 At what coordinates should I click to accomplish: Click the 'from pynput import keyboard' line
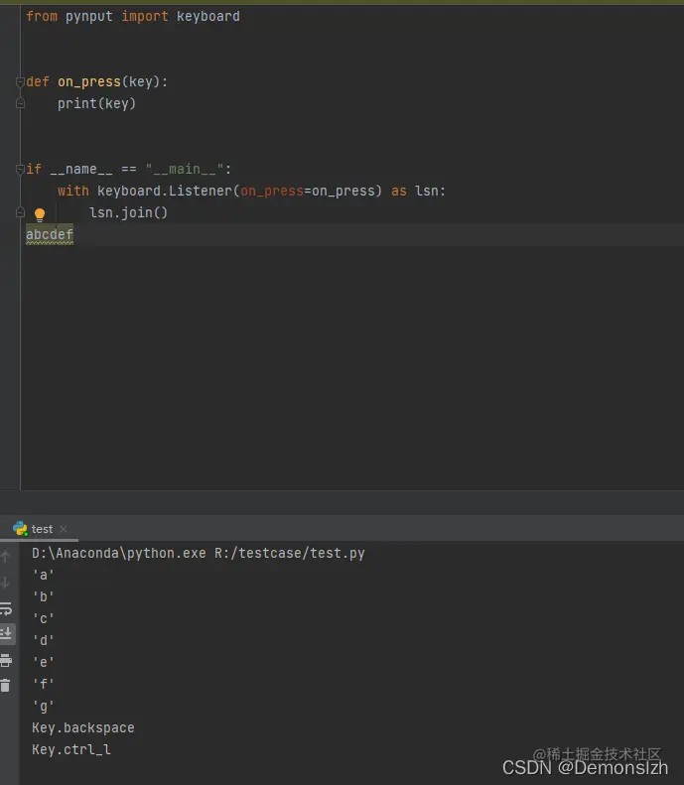pyautogui.click(x=133, y=16)
